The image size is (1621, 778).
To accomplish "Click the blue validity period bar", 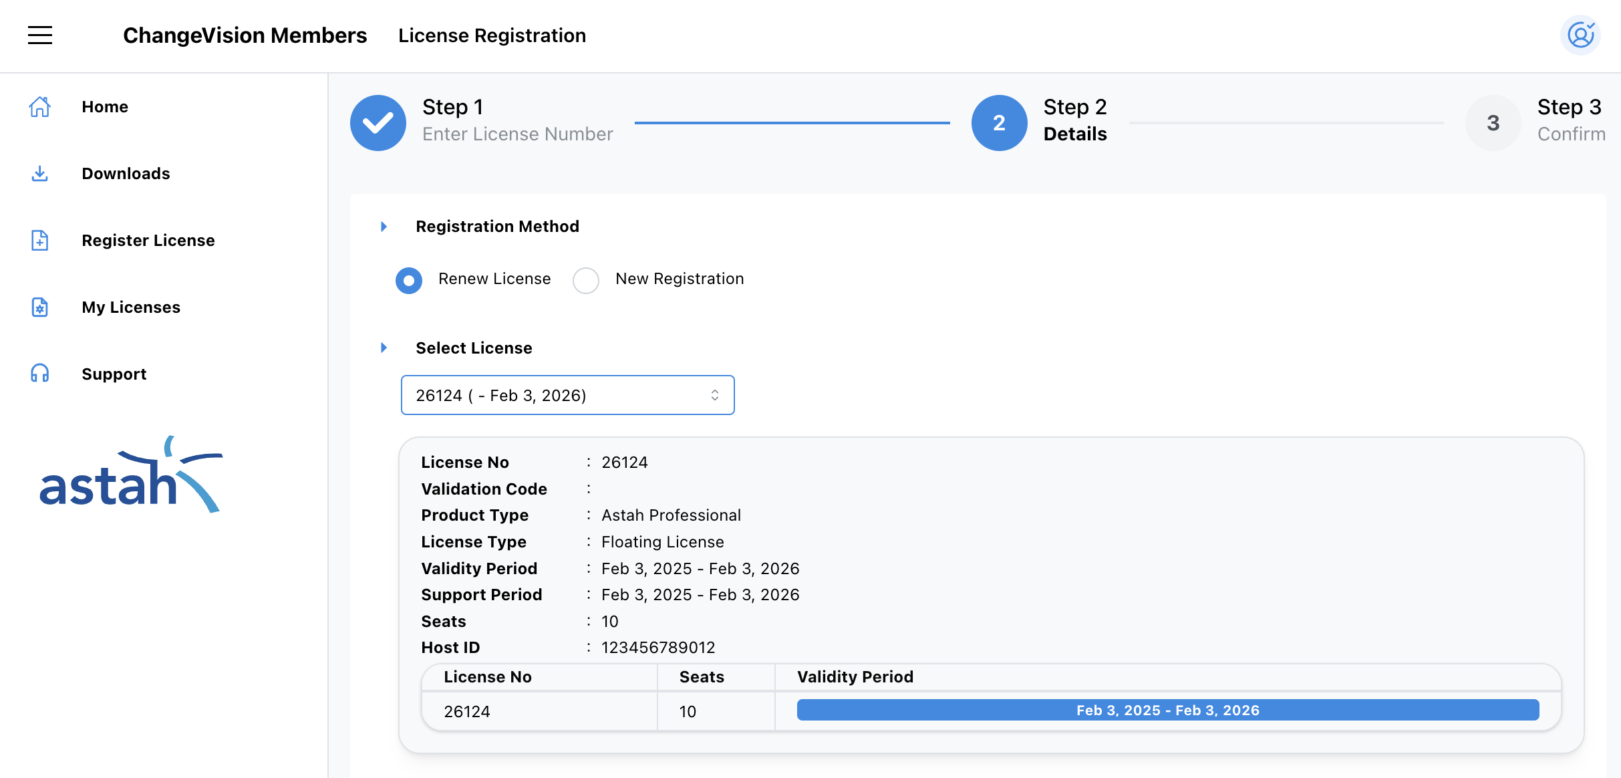I will click(1167, 710).
